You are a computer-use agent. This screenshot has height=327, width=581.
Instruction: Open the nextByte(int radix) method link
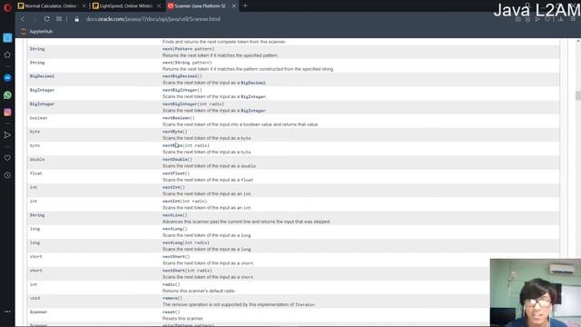click(185, 145)
